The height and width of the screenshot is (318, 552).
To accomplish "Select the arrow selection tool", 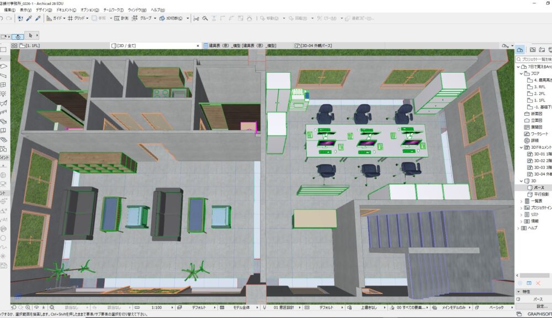I will (x=30, y=36).
